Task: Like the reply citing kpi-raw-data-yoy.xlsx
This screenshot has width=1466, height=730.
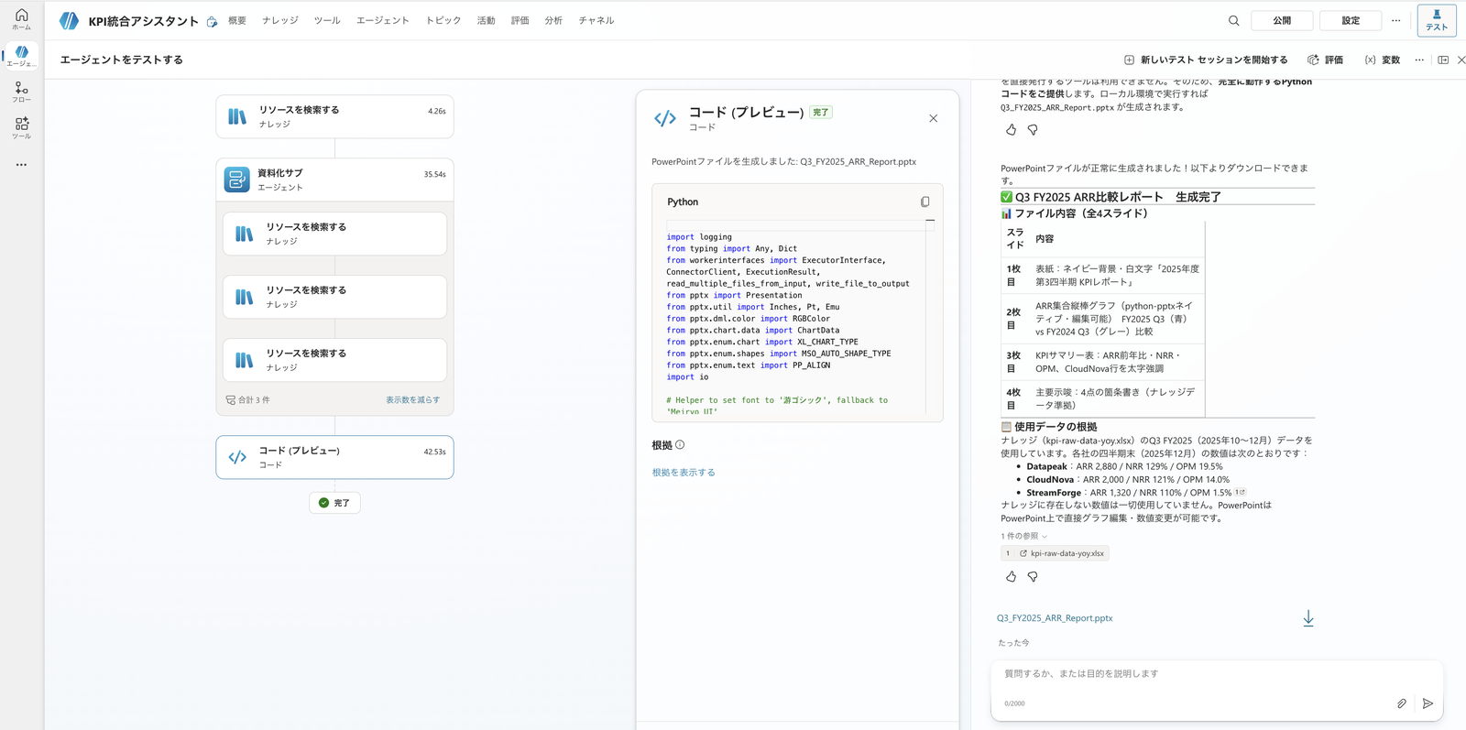Action: [x=1011, y=576]
